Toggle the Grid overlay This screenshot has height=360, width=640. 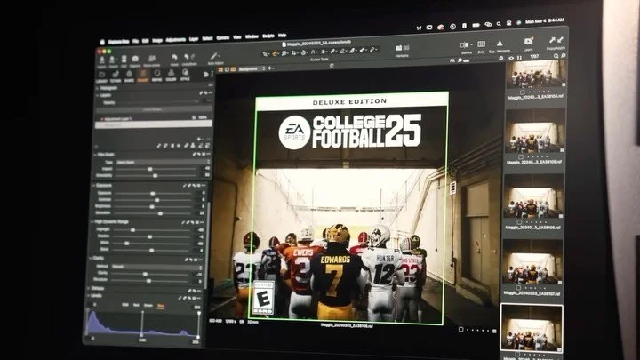coord(481,45)
